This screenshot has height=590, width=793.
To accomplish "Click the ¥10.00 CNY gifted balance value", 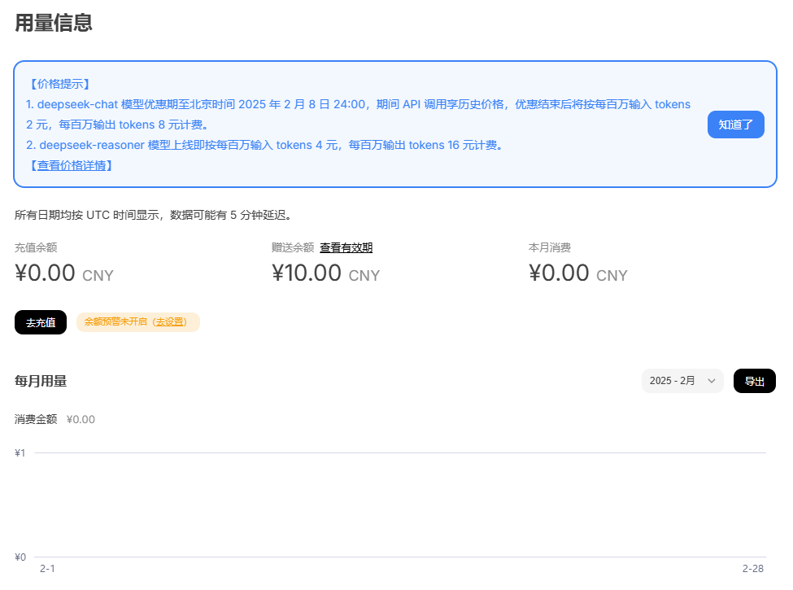I will click(x=325, y=273).
